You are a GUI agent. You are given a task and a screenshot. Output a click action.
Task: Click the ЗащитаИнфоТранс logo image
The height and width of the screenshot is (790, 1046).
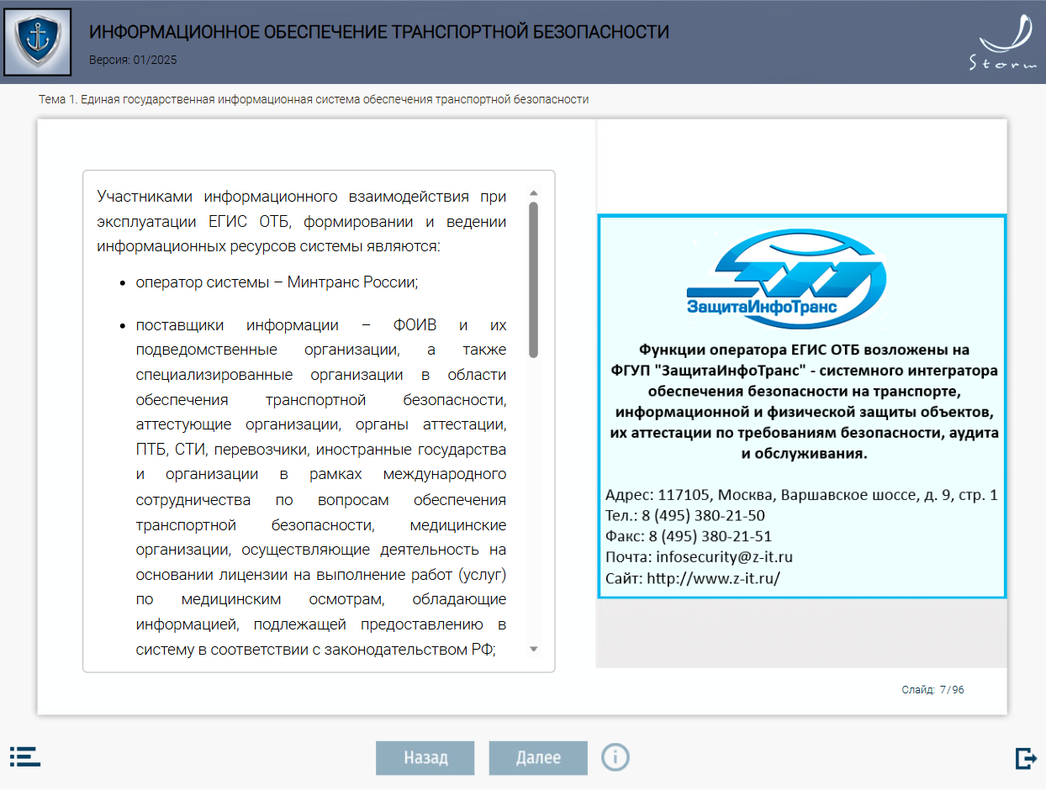(785, 281)
